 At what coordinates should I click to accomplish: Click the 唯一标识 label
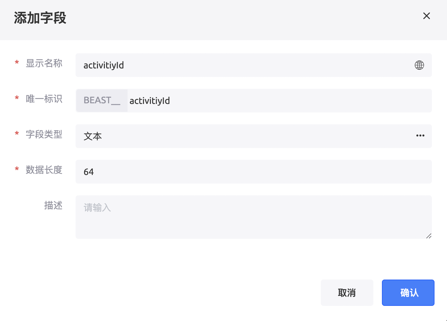pos(44,99)
